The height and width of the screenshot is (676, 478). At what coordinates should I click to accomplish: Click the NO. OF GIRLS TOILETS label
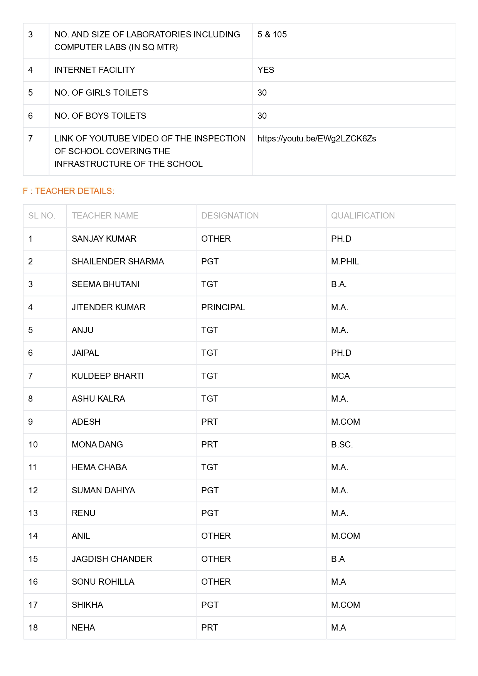(x=101, y=93)
